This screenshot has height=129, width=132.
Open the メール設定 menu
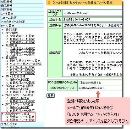[8, 26]
